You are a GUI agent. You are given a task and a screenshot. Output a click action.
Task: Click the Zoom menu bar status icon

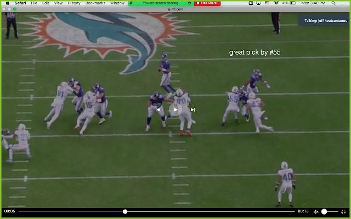[251, 3]
